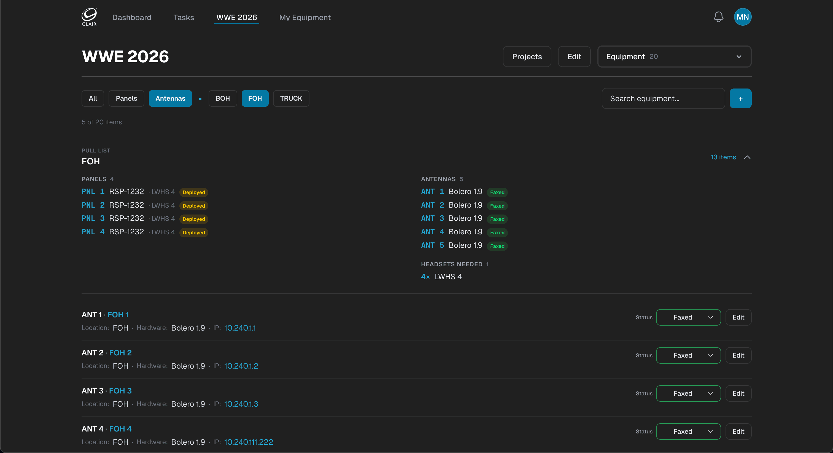Screen dimensions: 833x453
Task: Edit the ANT 2 row
Action: (x=738, y=355)
